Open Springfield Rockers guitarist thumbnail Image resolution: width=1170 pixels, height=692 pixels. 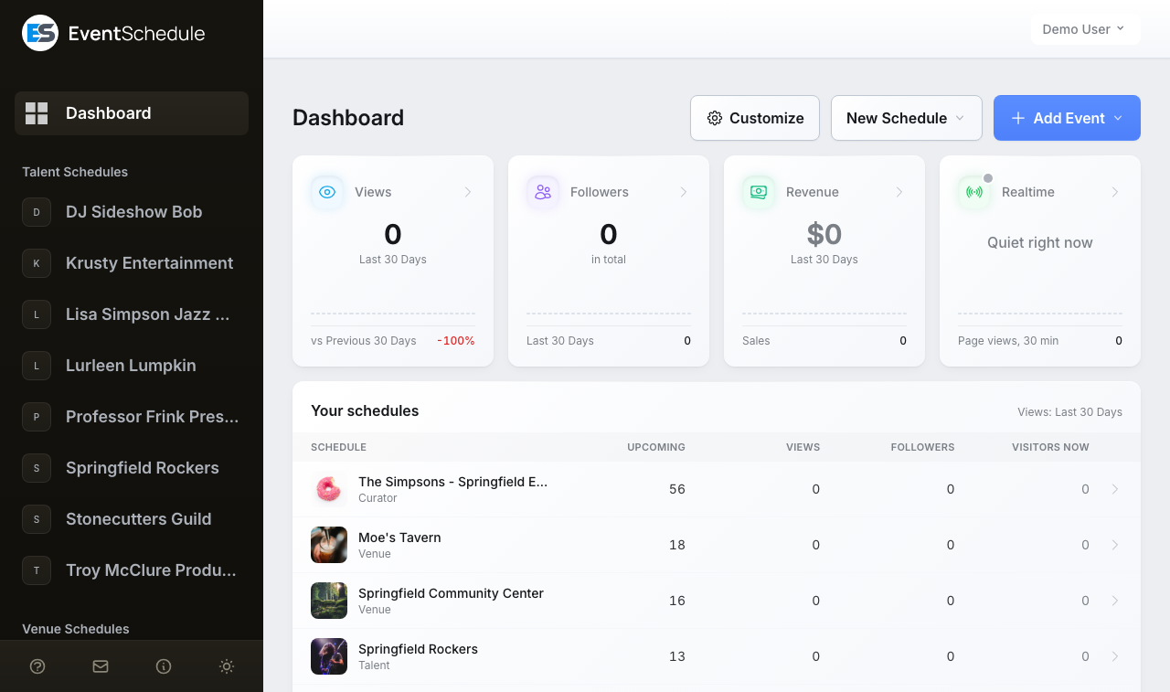pyautogui.click(x=329, y=656)
